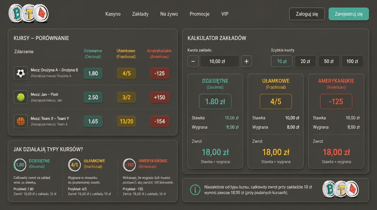The image size is (377, 210).
Task: Click the tennis ball icon for Jan – Piotr
Action: [x=21, y=97]
